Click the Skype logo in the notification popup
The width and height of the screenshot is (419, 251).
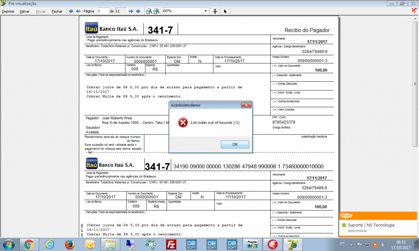[x=346, y=216]
